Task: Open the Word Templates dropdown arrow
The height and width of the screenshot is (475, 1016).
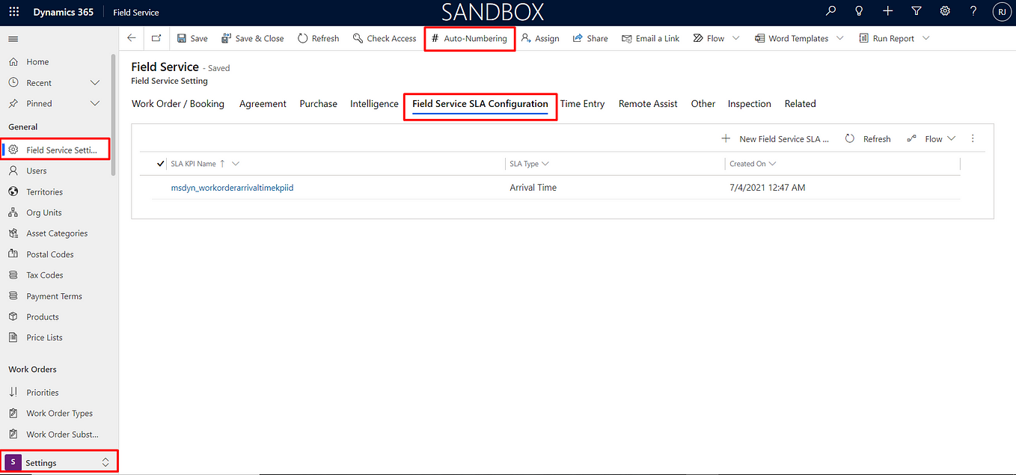Action: (x=839, y=38)
